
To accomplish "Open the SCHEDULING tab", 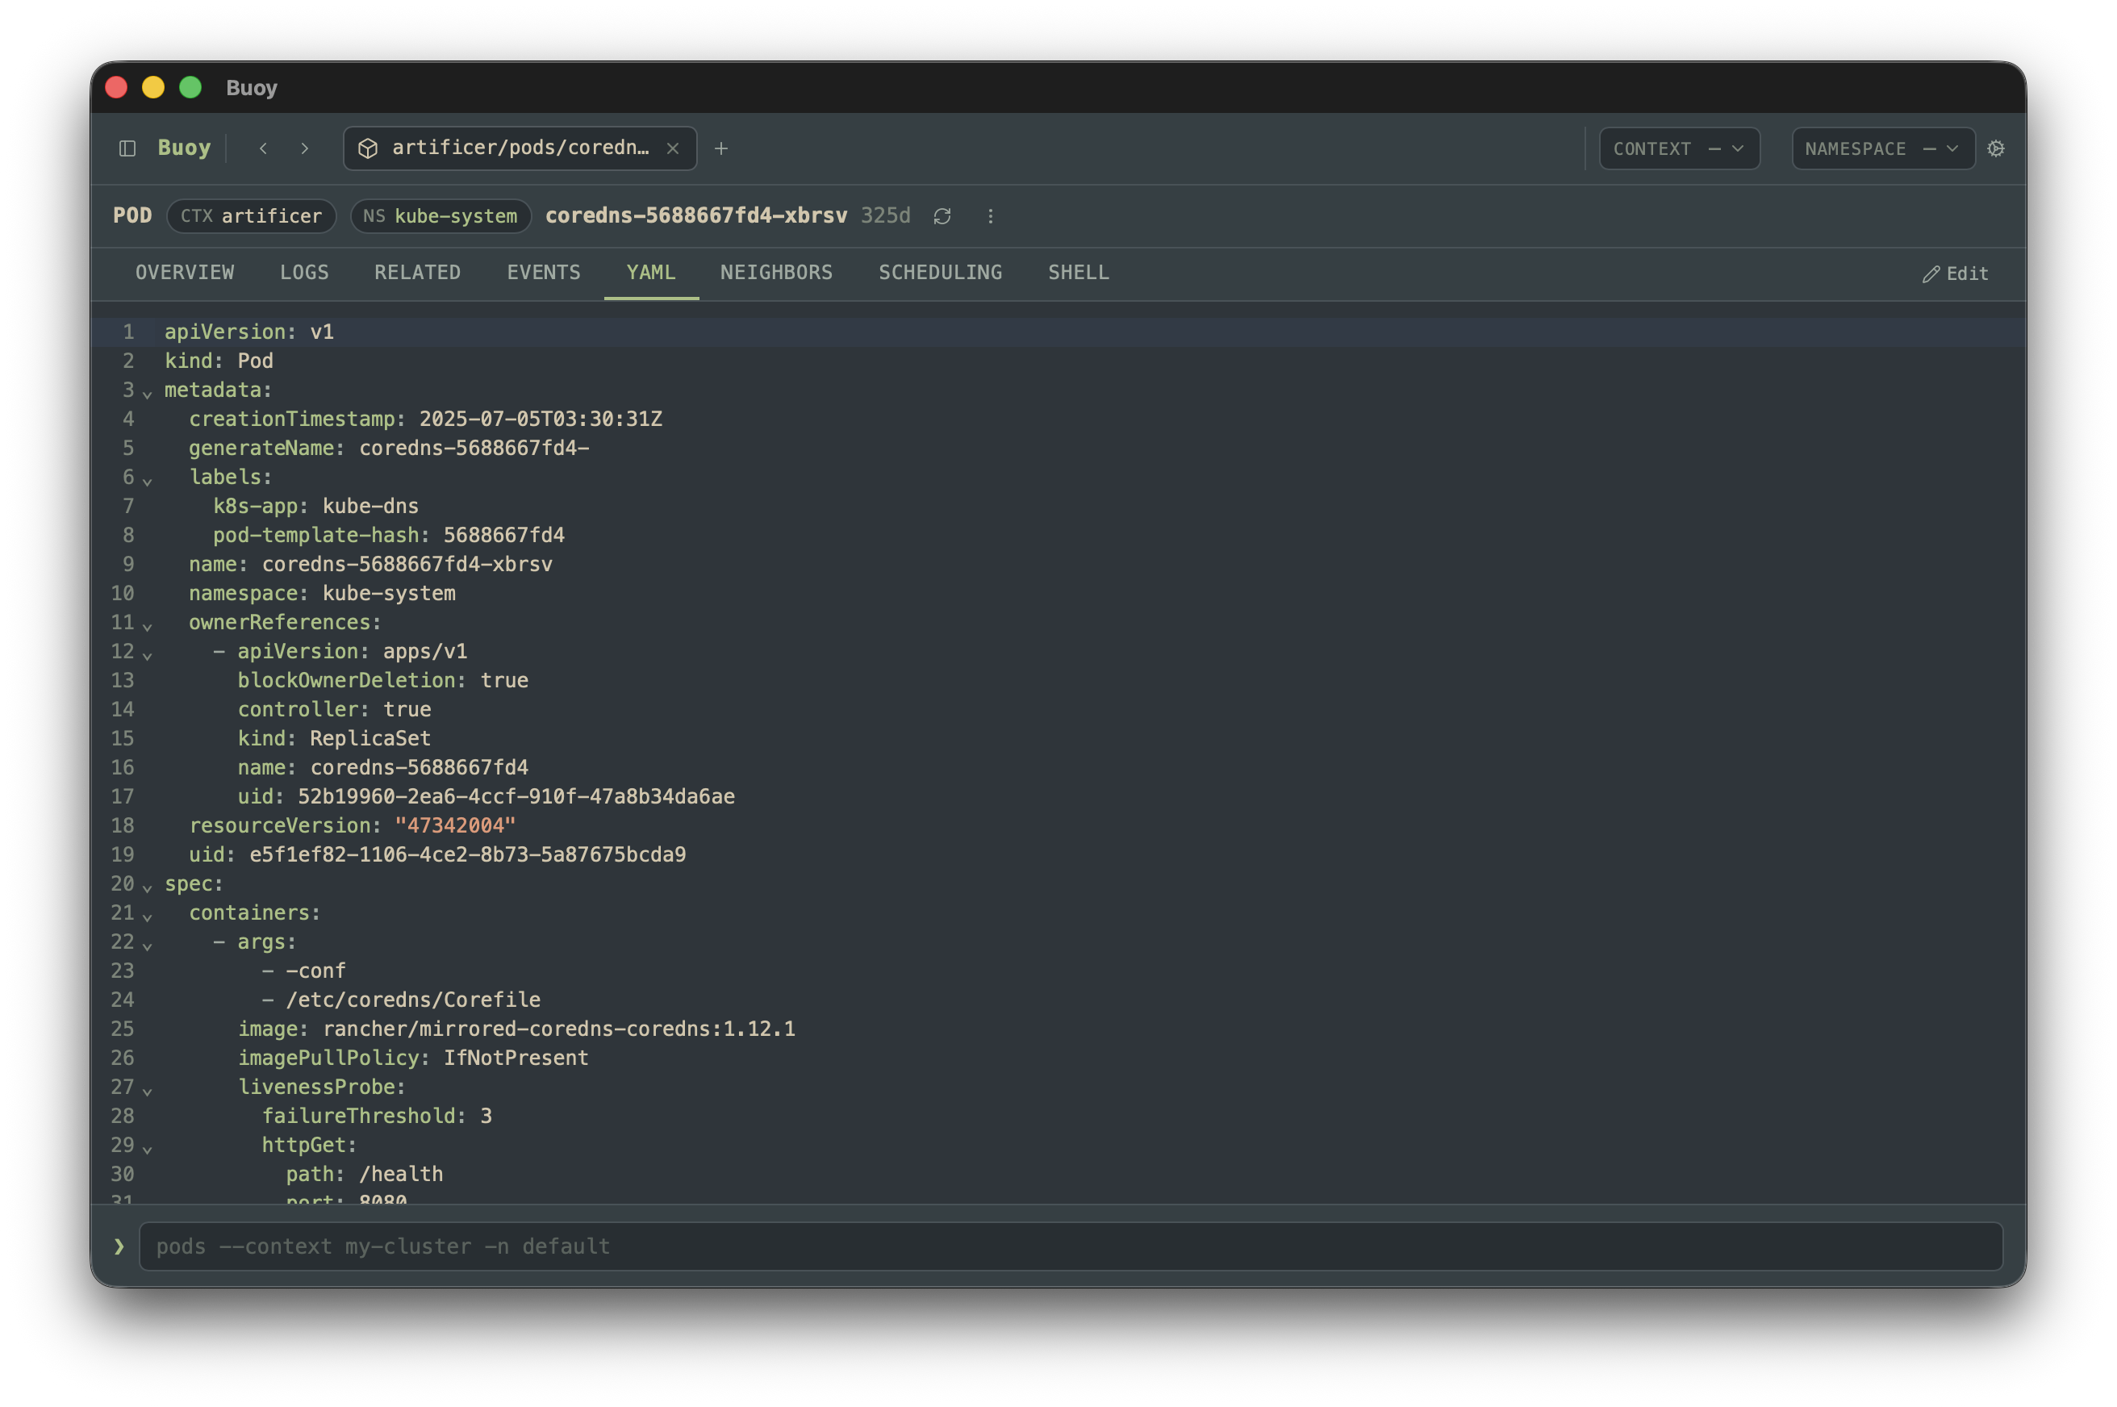I will click(x=941, y=273).
